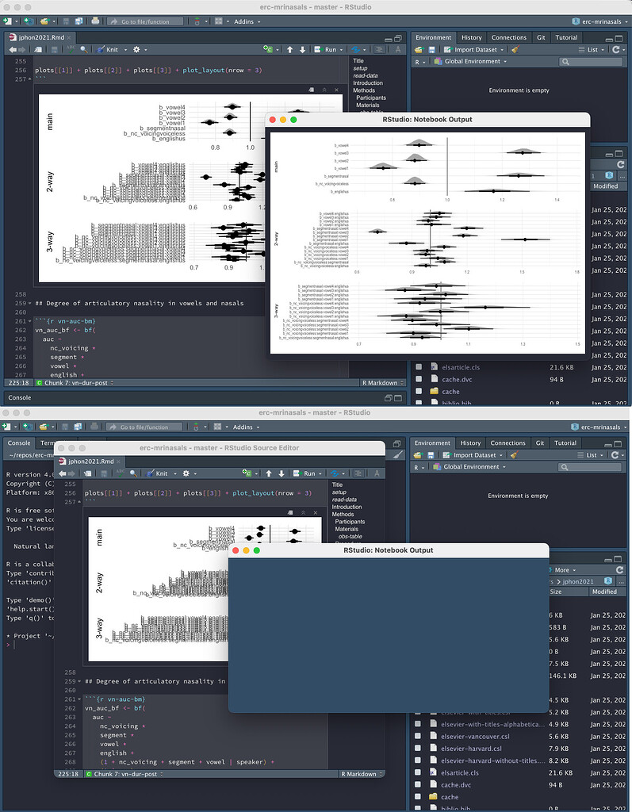This screenshot has width=632, height=812.
Task: Tick checkbox beside cache.dvc in top window
Action: click(x=419, y=379)
